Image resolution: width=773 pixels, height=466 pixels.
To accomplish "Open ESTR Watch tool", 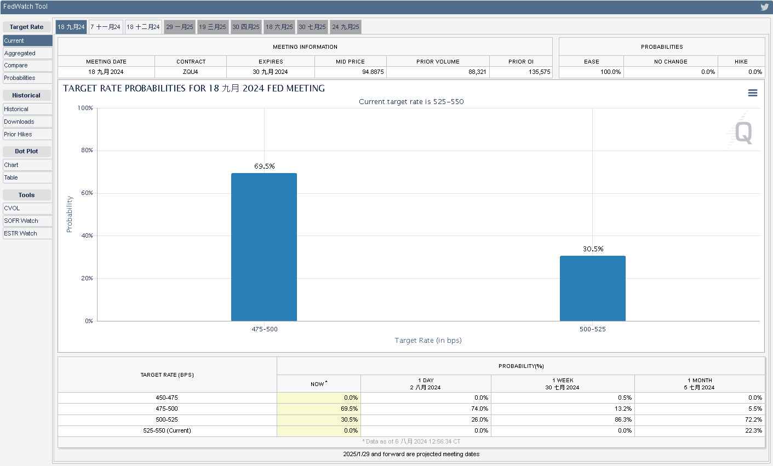I will pos(27,233).
